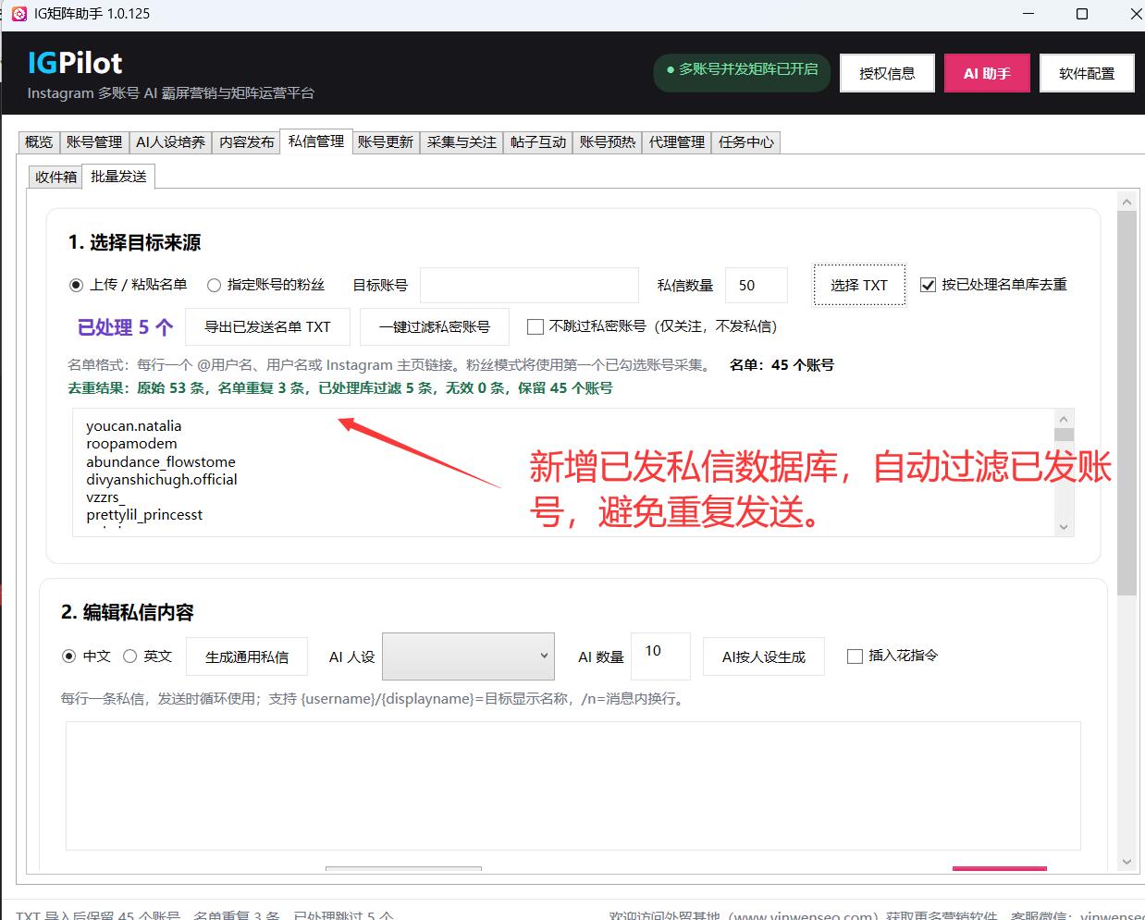Click 一键过滤私密账号 button
The height and width of the screenshot is (920, 1145).
(x=435, y=326)
